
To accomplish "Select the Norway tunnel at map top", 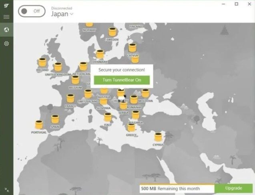I will 89,24.
